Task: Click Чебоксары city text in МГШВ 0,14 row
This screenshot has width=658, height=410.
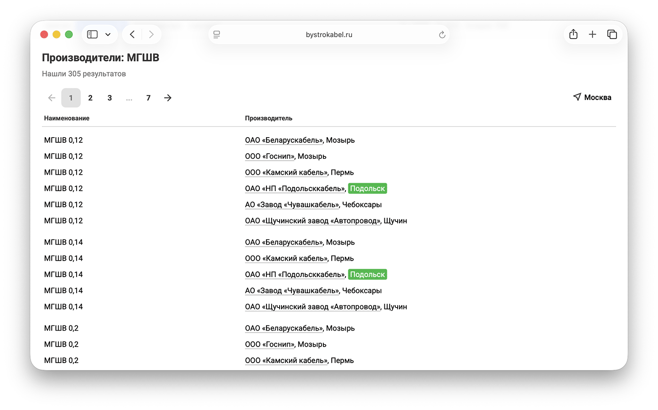Action: (362, 290)
